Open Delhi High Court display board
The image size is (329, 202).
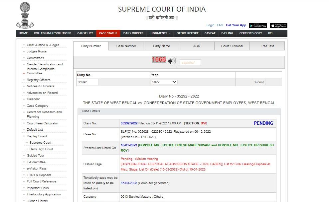[x=41, y=149]
